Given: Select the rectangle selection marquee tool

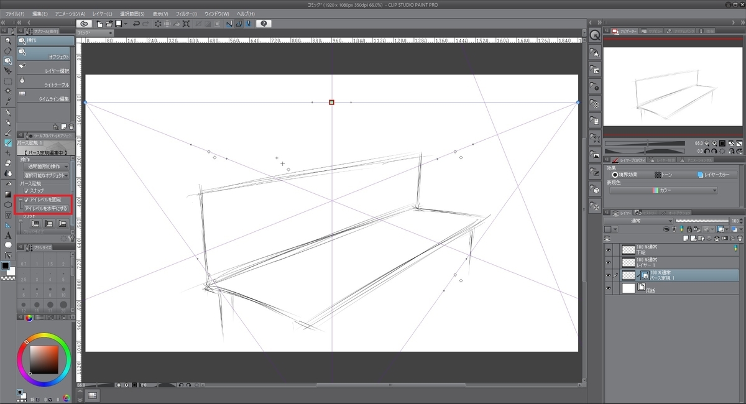Looking at the screenshot, I should (8, 81).
